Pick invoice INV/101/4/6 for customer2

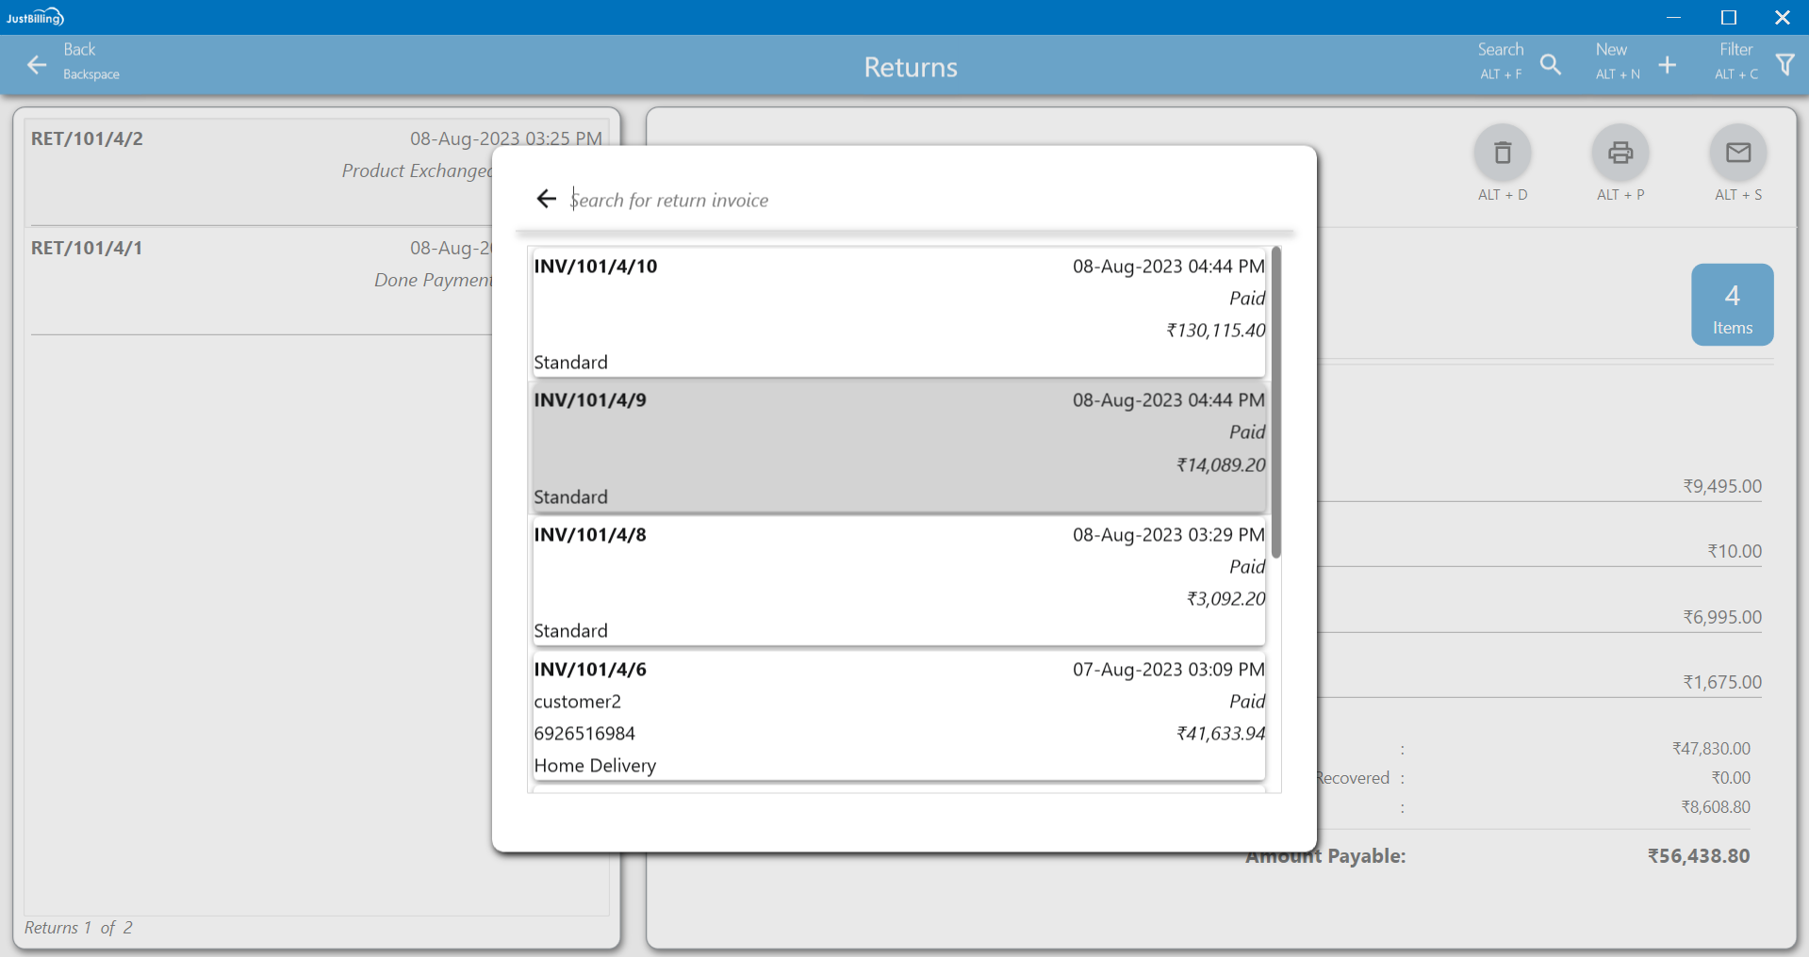coord(898,716)
